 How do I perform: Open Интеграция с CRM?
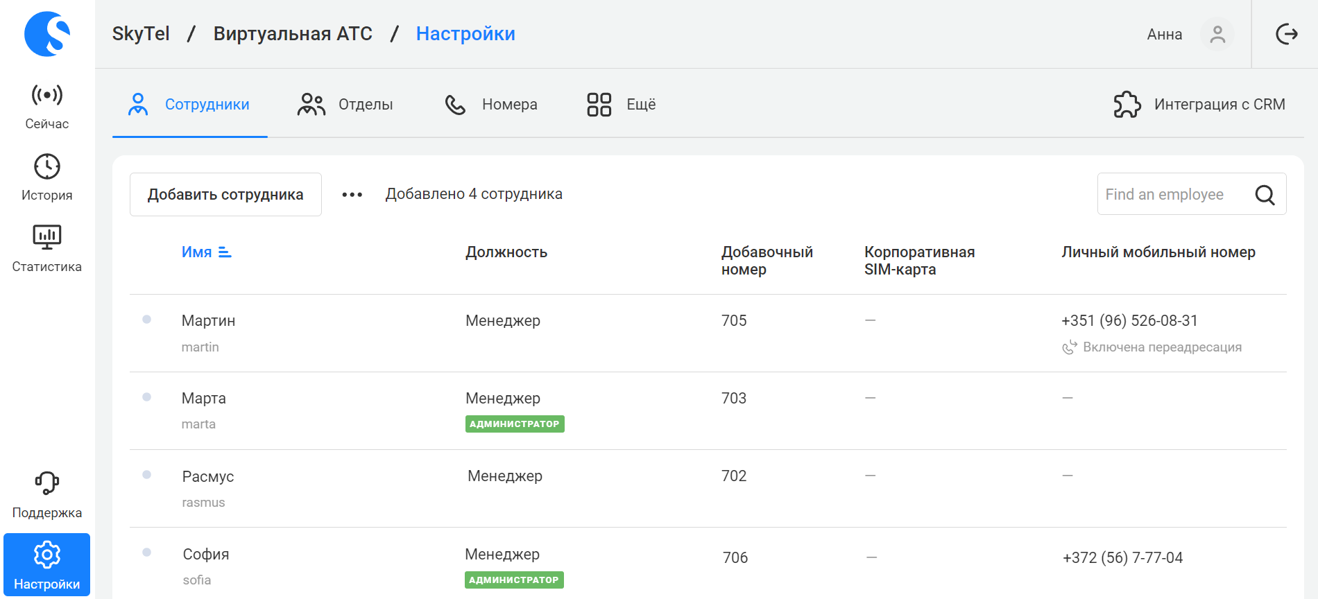pyautogui.click(x=1199, y=105)
